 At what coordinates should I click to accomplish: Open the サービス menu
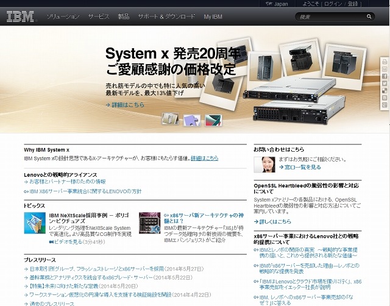point(99,16)
